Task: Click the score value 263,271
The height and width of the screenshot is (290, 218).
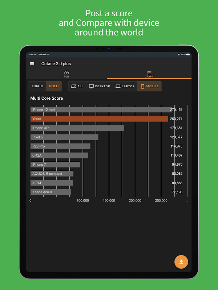Action: coord(176,119)
